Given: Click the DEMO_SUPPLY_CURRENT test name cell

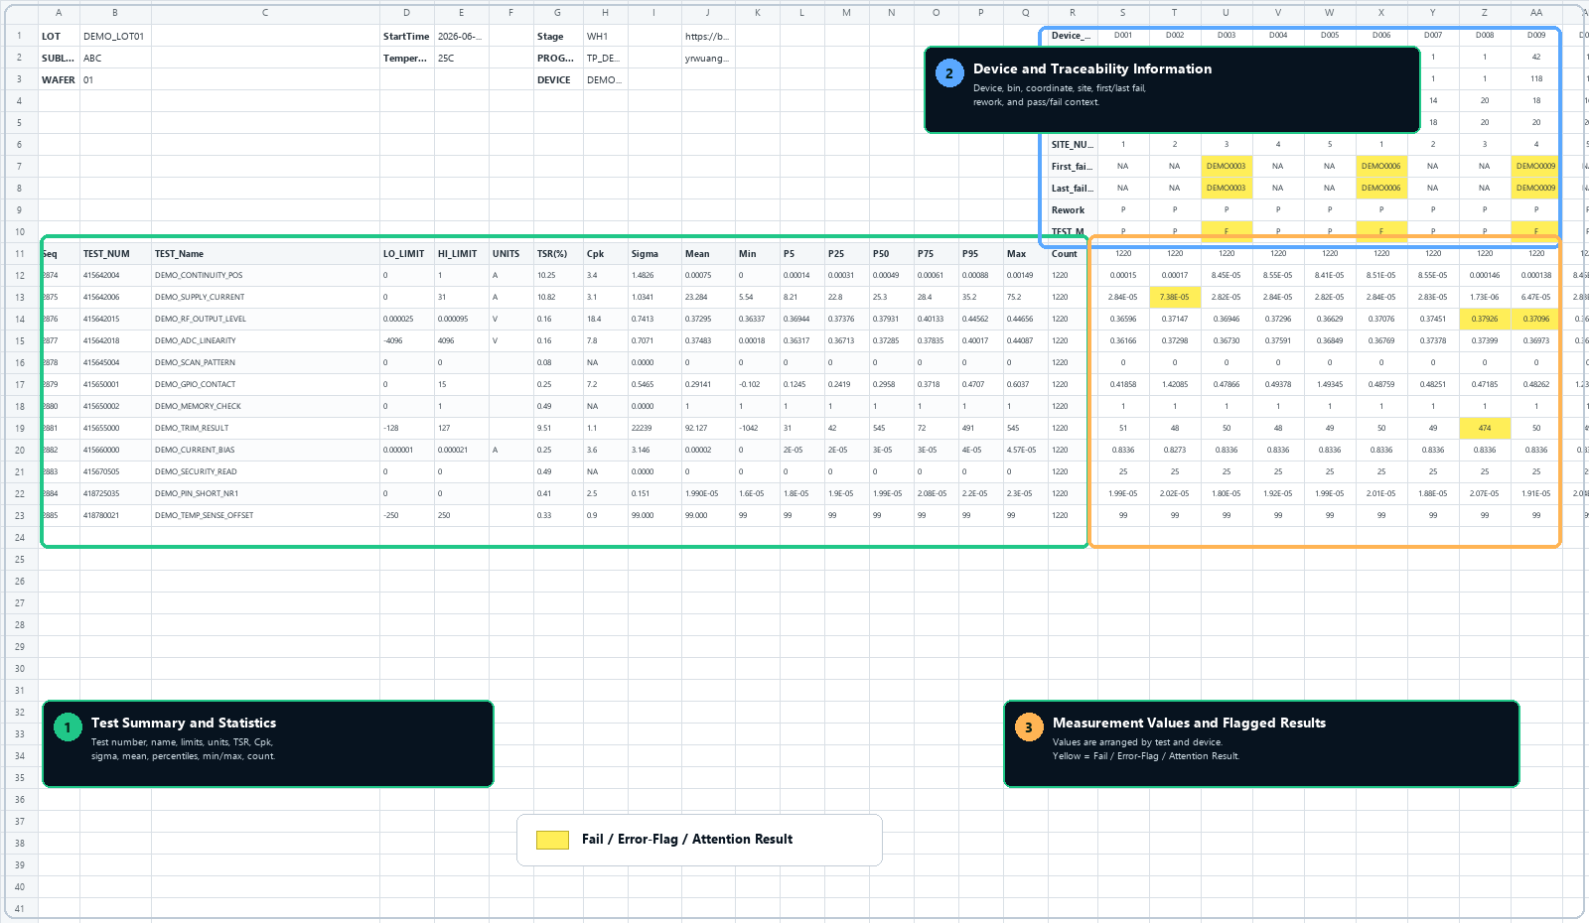Looking at the screenshot, I should (266, 298).
